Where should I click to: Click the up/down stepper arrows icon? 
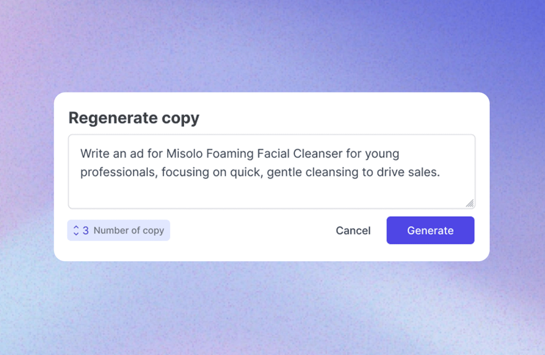coord(76,230)
